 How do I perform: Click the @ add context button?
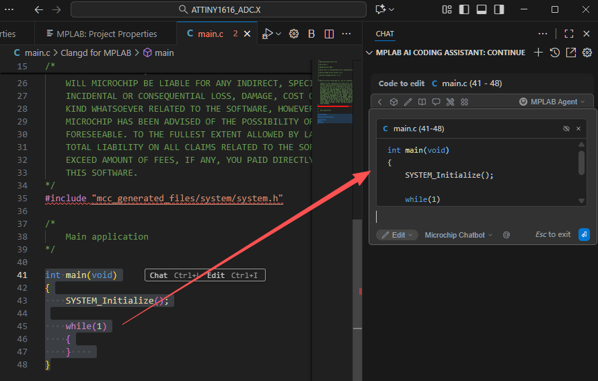(x=506, y=235)
